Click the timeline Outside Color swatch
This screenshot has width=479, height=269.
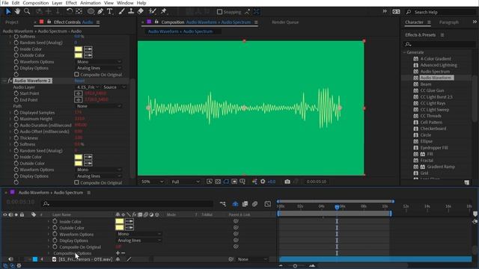[120, 227]
